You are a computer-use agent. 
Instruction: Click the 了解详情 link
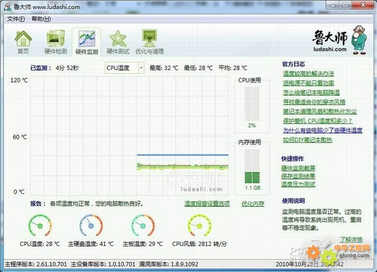(x=351, y=240)
